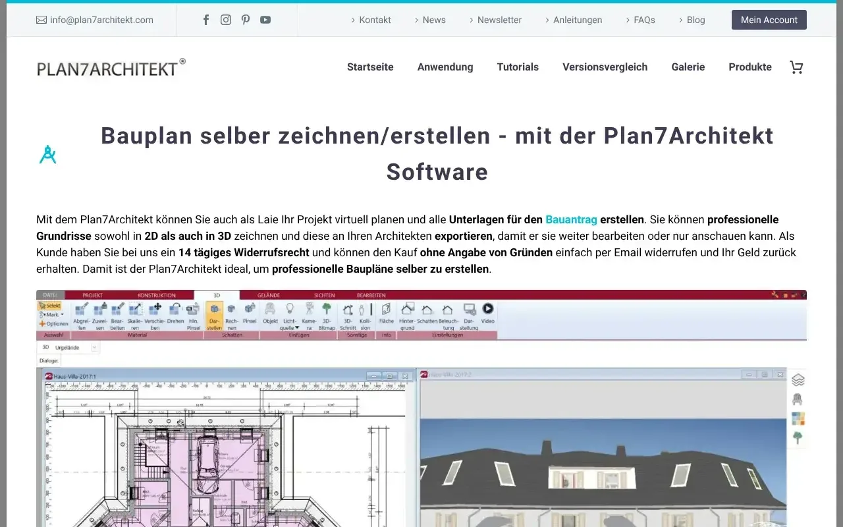Toggle the Selekt selection mode
843x527 pixels.
49,306
